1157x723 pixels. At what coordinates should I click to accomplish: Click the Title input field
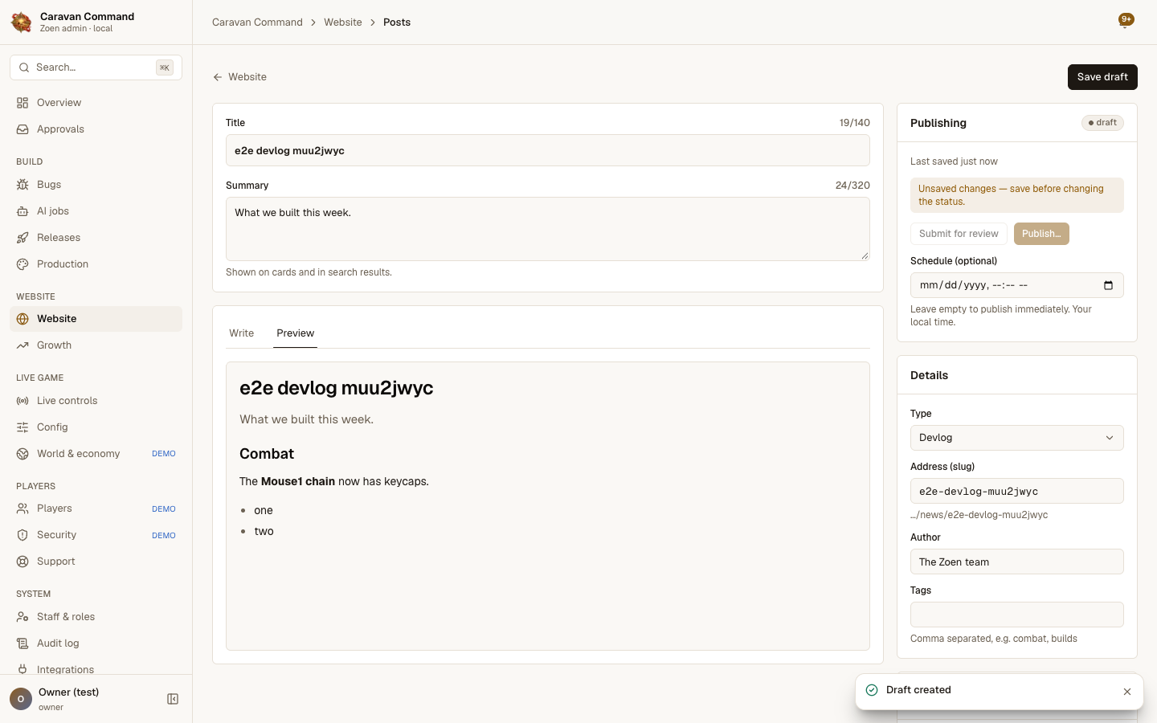point(548,150)
